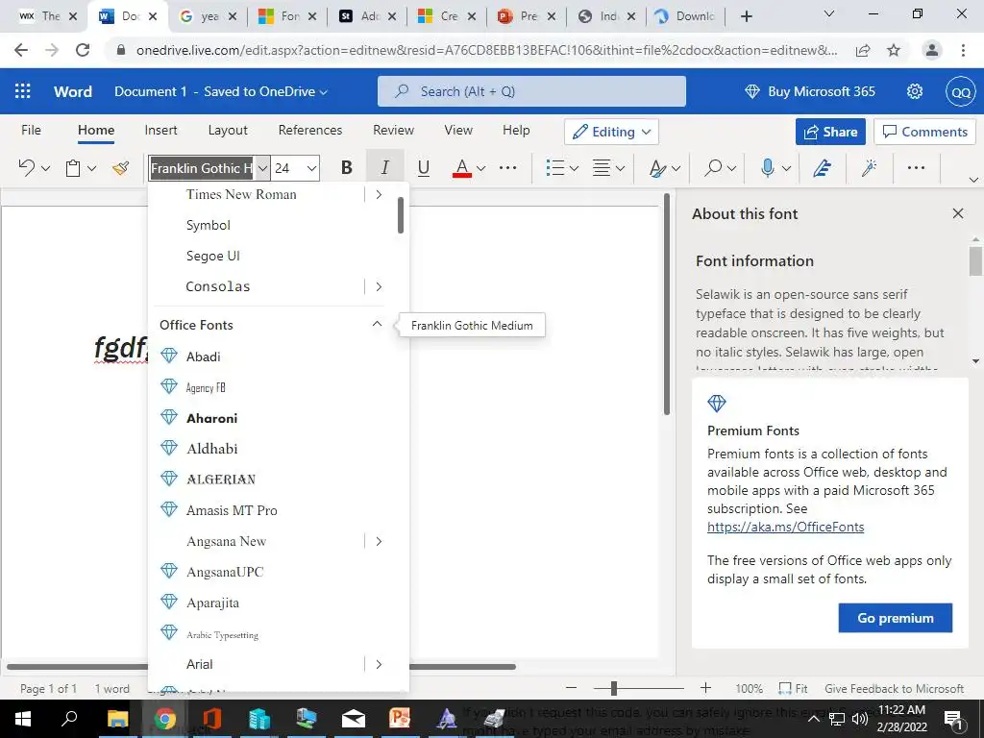
Task: Click the Fit page button
Action: point(793,688)
